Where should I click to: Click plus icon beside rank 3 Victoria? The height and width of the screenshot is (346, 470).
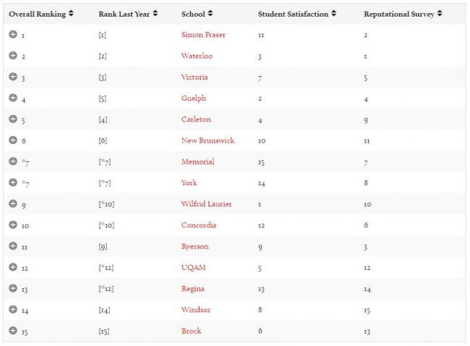point(13,77)
